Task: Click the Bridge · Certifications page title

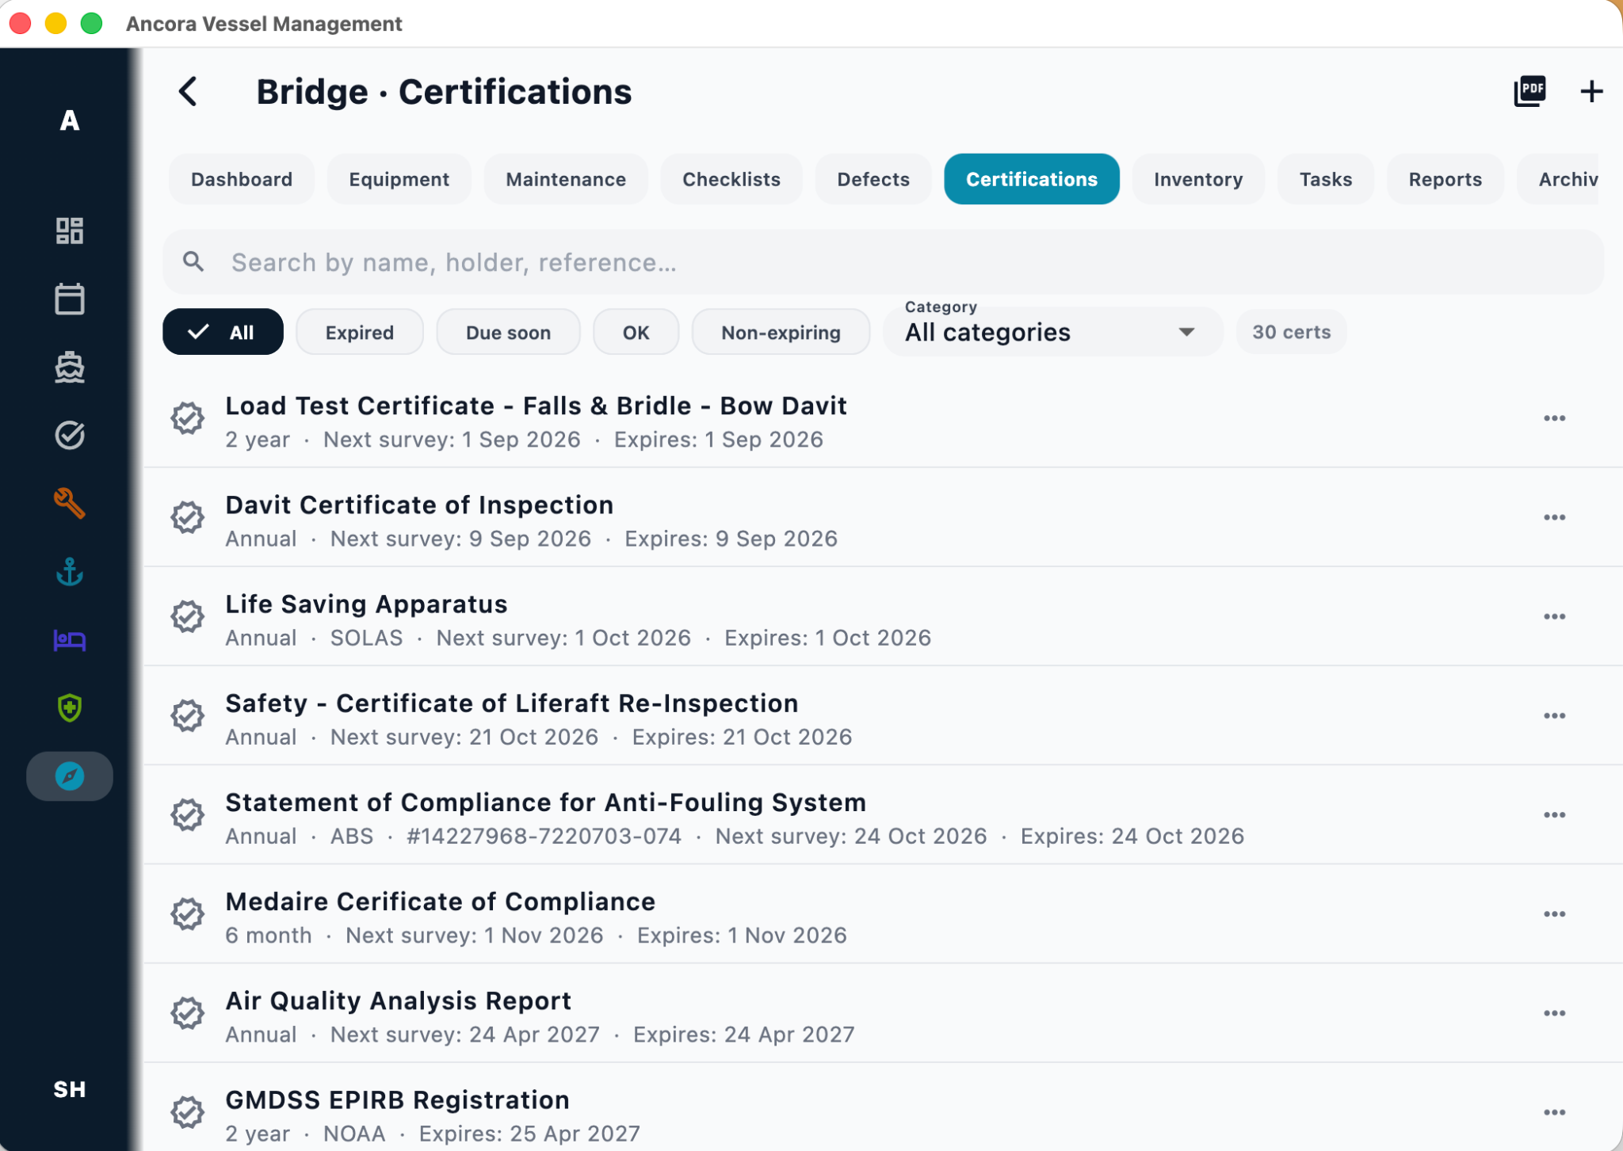Action: tap(444, 92)
